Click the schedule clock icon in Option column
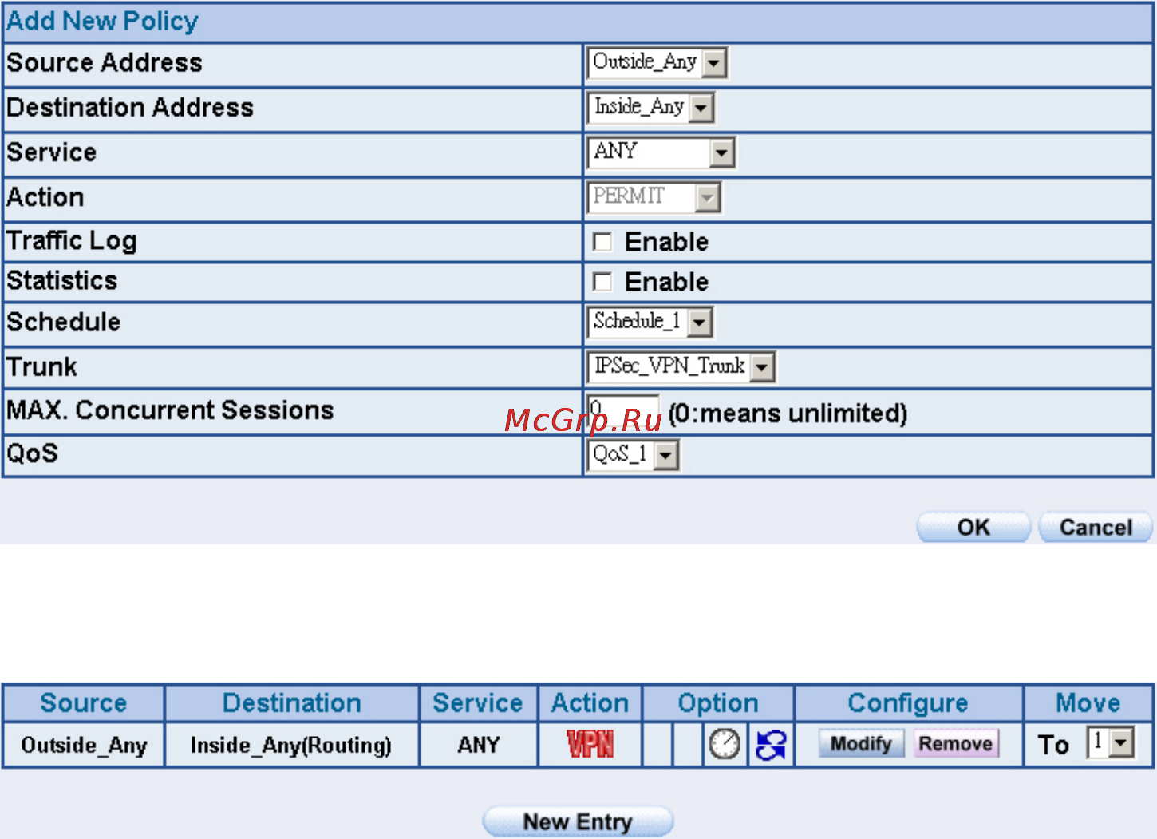The image size is (1157, 839). (x=725, y=744)
